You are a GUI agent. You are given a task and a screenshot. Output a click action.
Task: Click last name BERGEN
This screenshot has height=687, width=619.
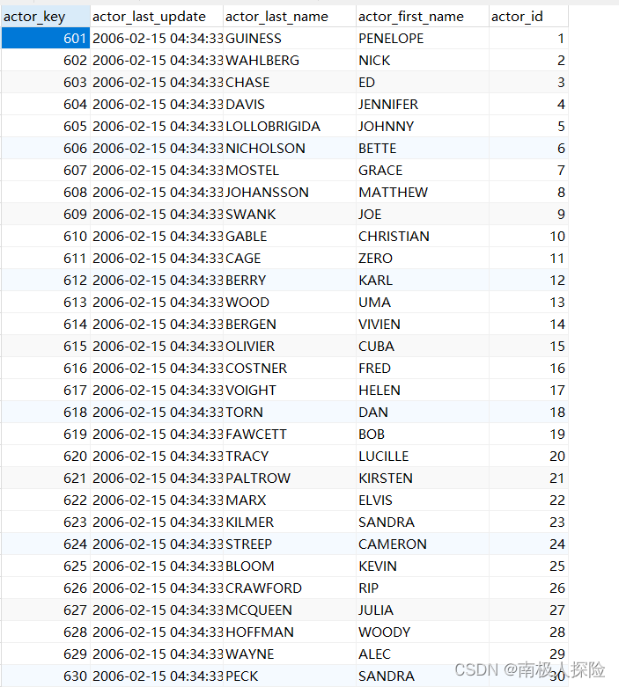pos(251,324)
